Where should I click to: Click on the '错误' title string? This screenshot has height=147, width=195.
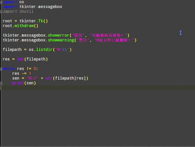point(78,35)
